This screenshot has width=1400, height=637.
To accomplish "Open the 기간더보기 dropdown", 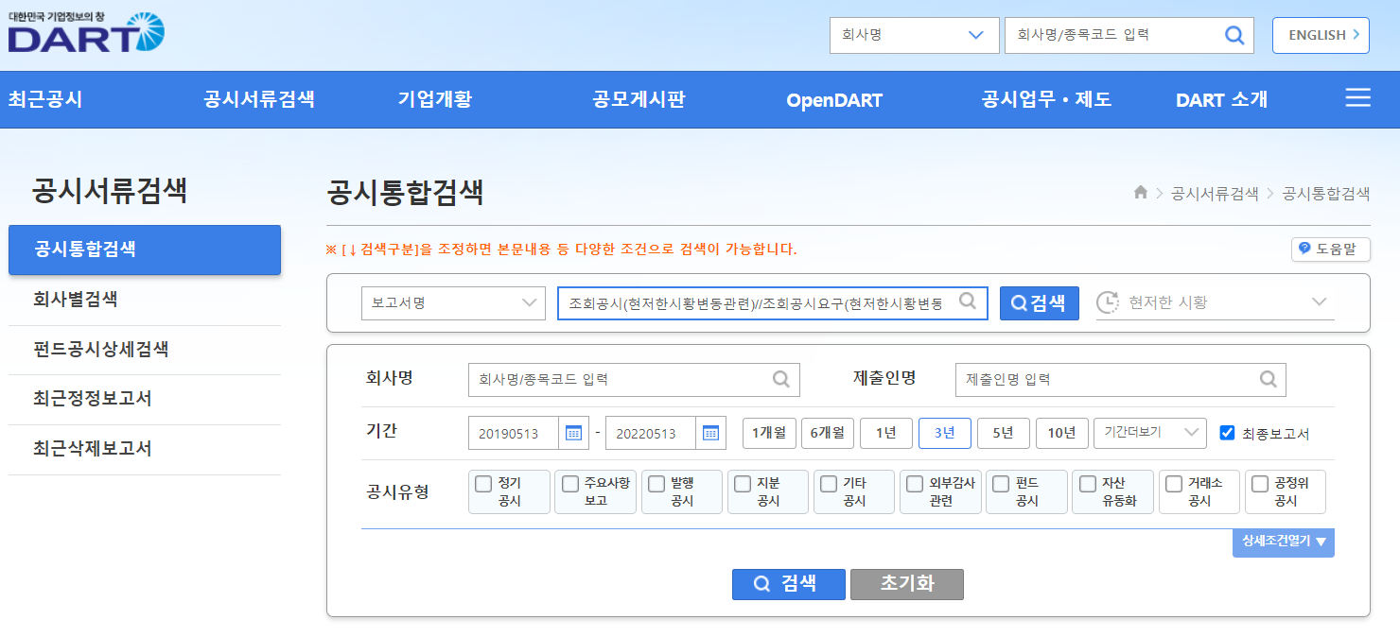I will (x=1149, y=433).
